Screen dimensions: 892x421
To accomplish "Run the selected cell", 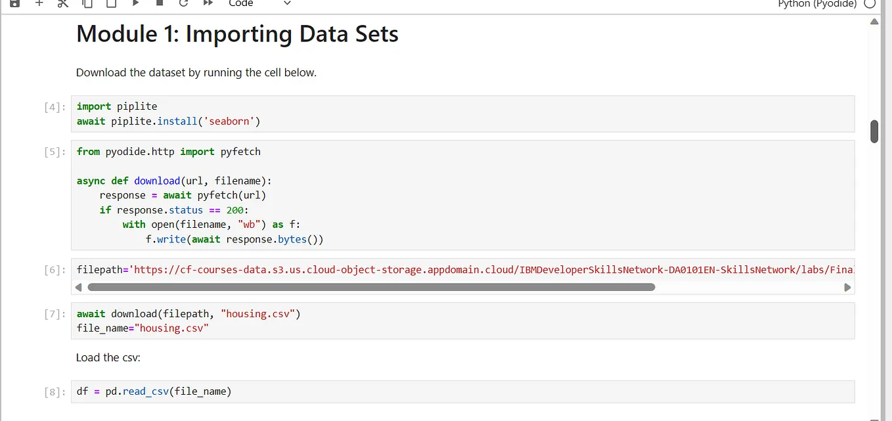I will 135,4.
